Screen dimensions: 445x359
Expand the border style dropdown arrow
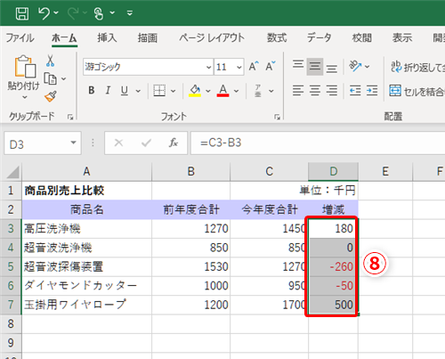click(x=173, y=91)
